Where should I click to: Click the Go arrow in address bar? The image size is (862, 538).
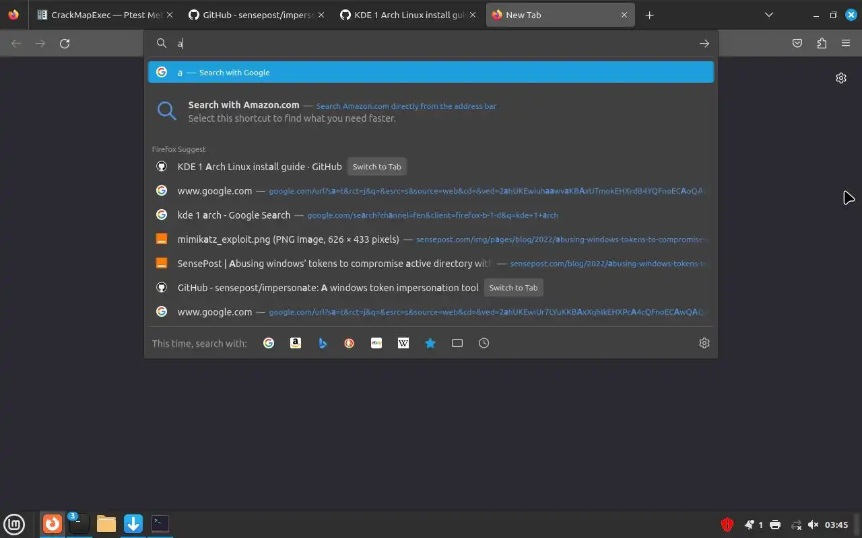tap(704, 43)
